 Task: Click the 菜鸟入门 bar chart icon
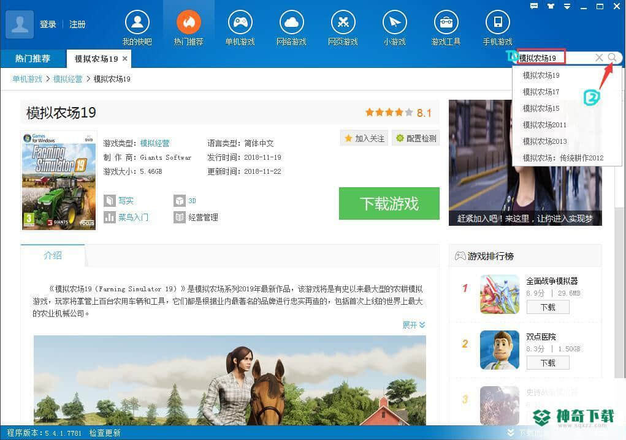109,217
